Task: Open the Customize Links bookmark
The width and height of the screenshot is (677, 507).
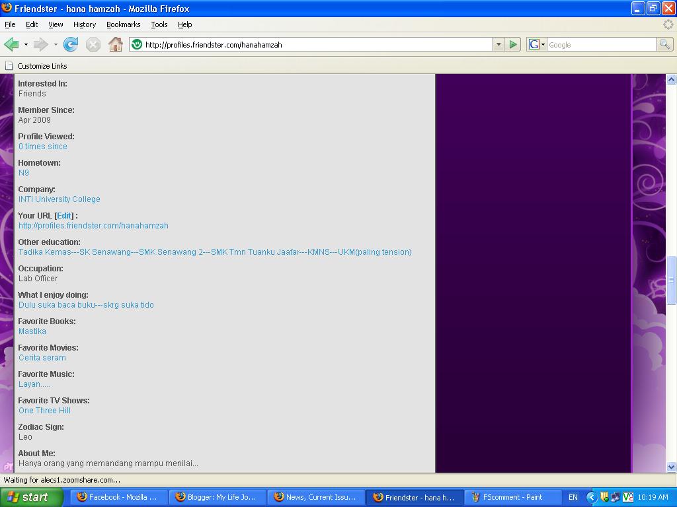Action: tap(36, 66)
